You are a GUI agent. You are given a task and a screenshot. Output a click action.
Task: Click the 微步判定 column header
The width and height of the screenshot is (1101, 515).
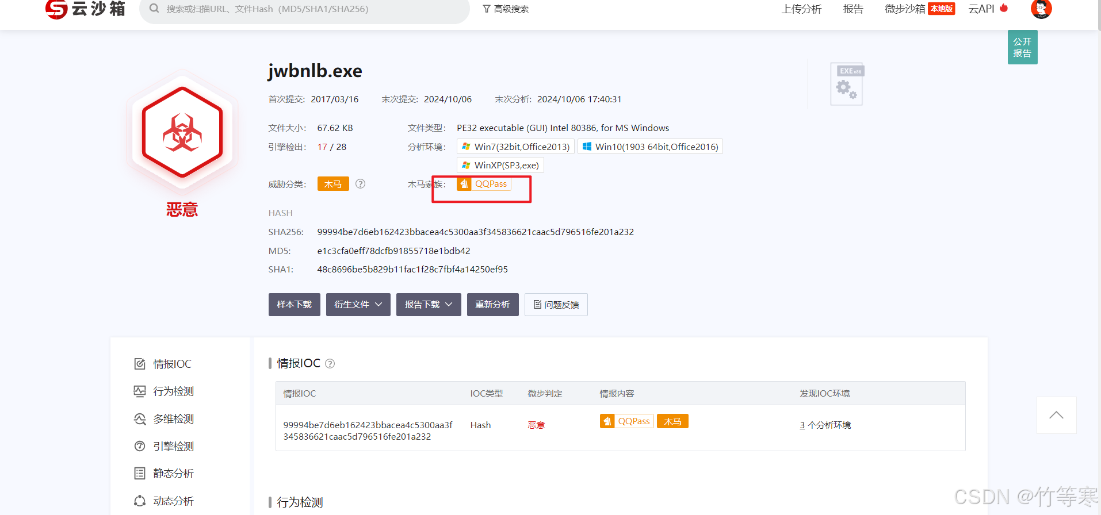point(545,394)
